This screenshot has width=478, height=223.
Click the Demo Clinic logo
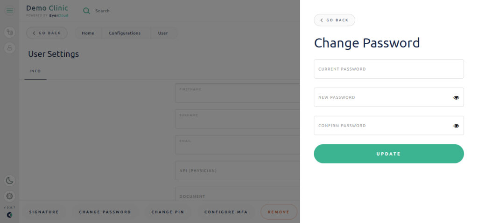pyautogui.click(x=47, y=11)
